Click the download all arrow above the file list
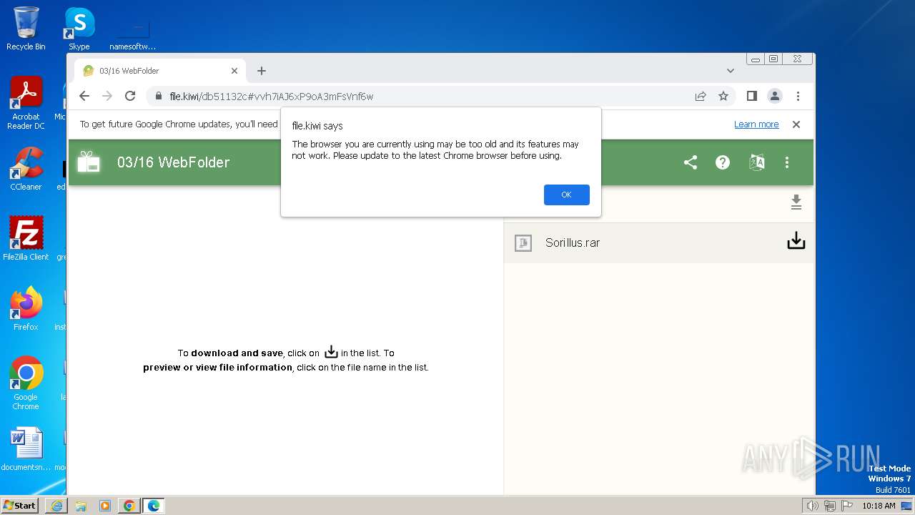Viewport: 915px width, 515px height. point(796,202)
